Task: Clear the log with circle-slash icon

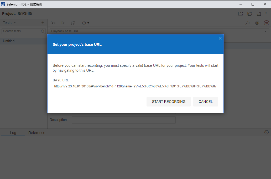Action: (x=266, y=132)
